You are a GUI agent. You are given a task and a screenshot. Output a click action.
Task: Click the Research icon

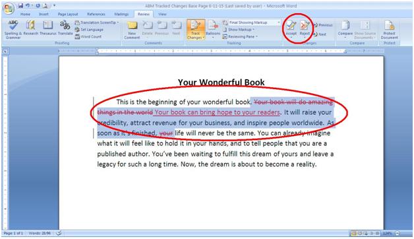(x=30, y=28)
